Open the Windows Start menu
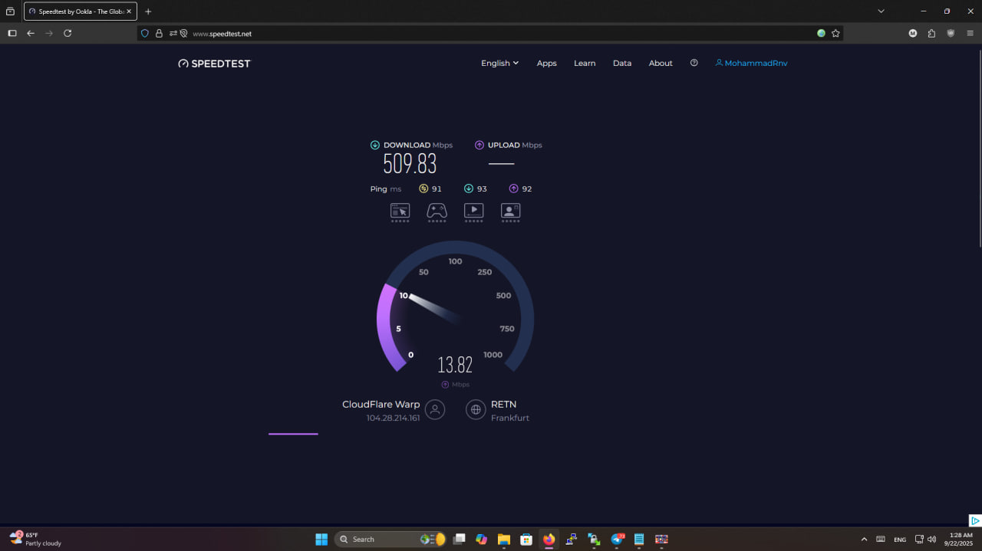The width and height of the screenshot is (982, 551). [x=321, y=540]
